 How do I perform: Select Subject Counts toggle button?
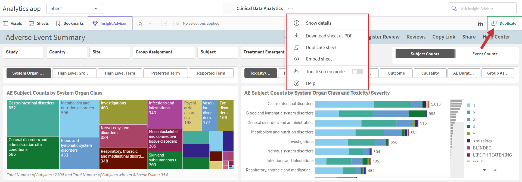pos(425,54)
